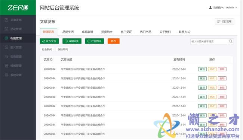Viewport: 243px width, 140px height.
Task: Switch to the 品尚生活 tab
Action: (x=68, y=32)
